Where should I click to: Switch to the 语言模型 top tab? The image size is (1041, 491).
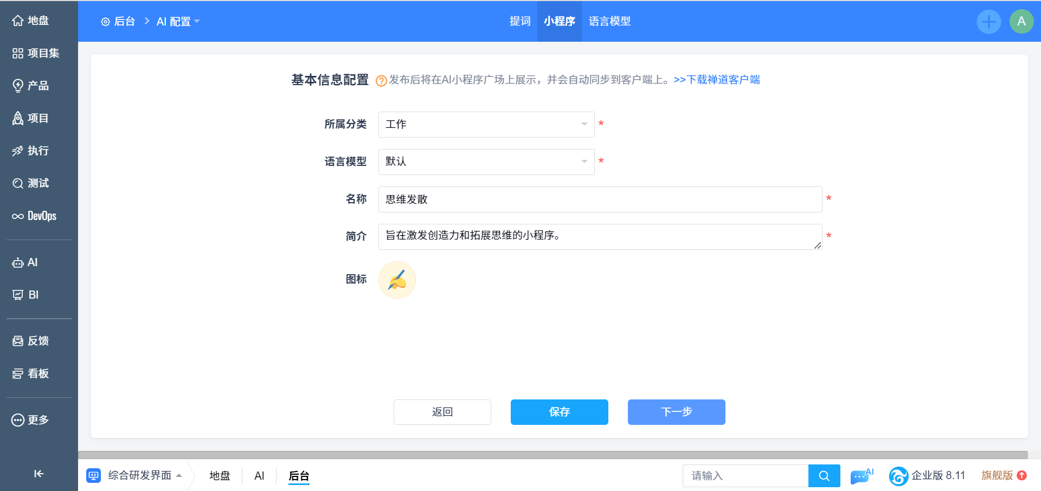pyautogui.click(x=609, y=21)
